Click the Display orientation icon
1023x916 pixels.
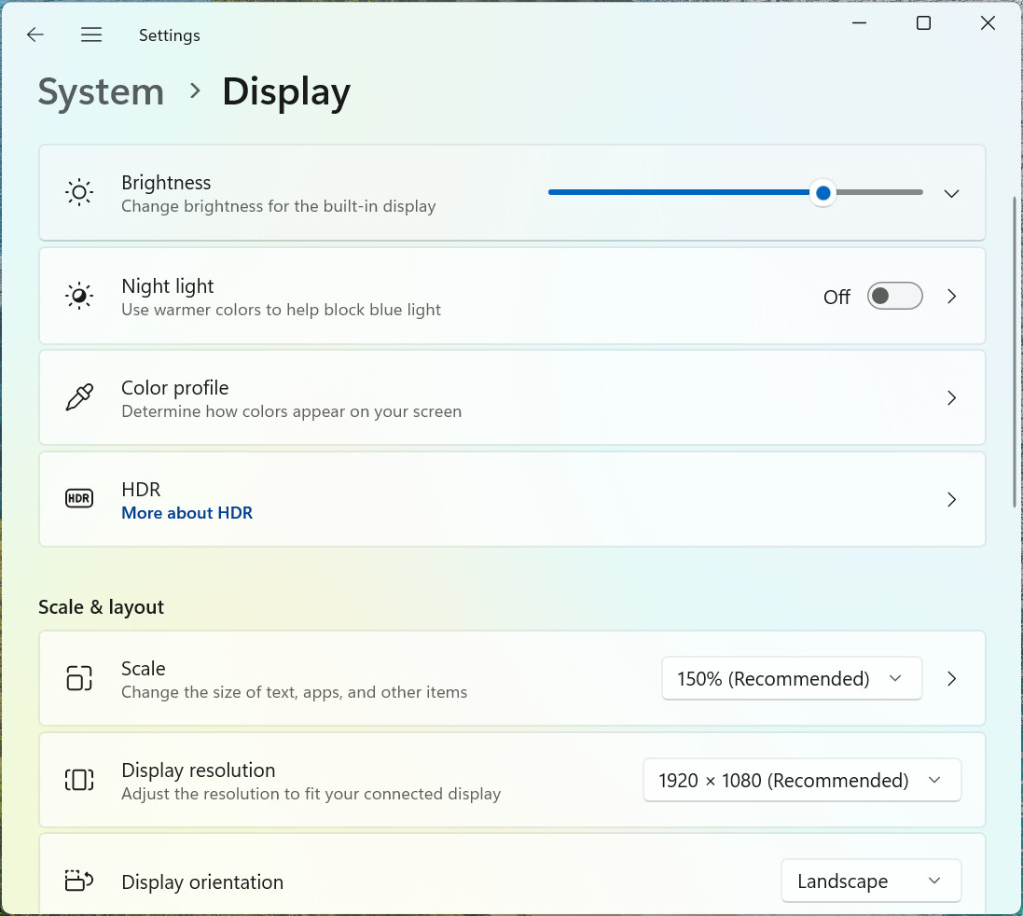79,881
